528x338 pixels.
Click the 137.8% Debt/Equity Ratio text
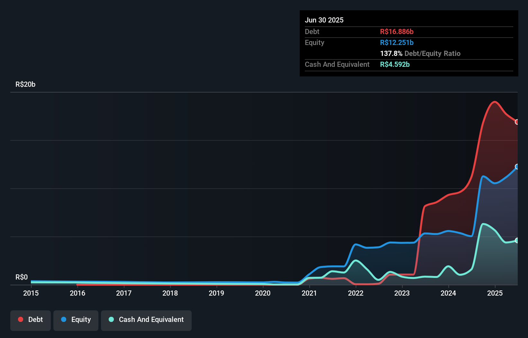coord(420,53)
